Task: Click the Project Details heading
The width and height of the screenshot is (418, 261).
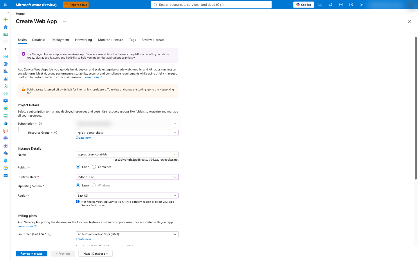Action: pyautogui.click(x=28, y=105)
